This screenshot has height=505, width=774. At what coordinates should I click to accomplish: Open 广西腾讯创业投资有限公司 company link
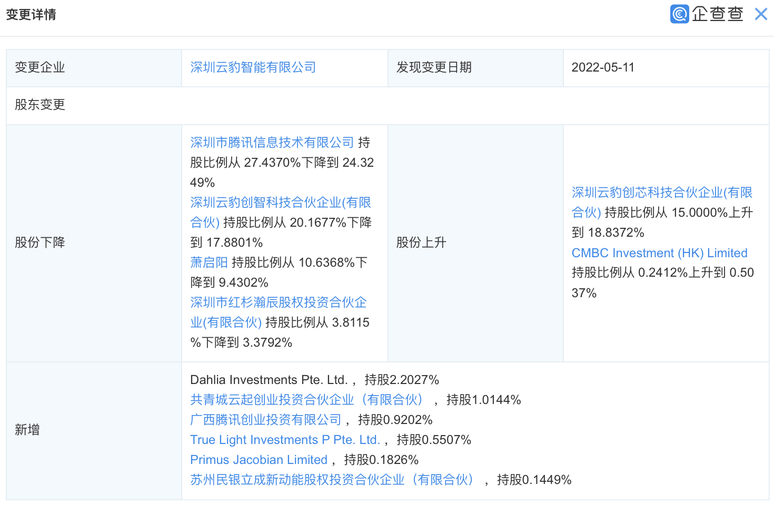[266, 420]
